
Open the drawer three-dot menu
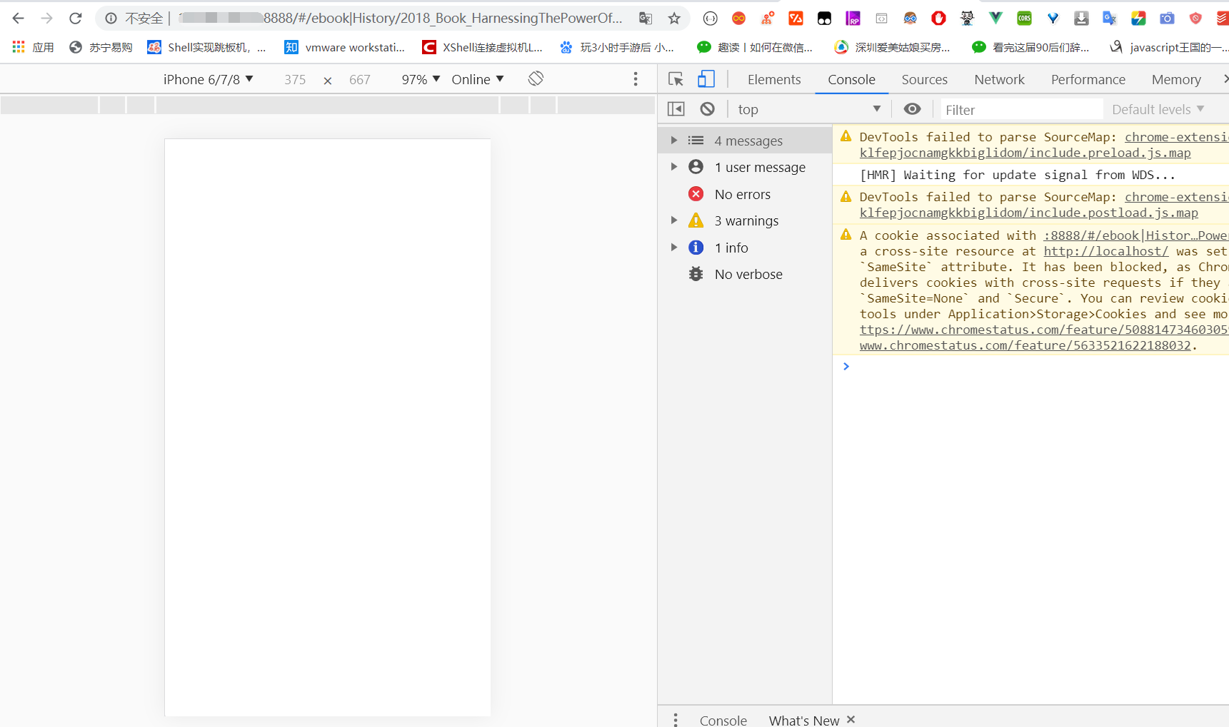coord(676,720)
